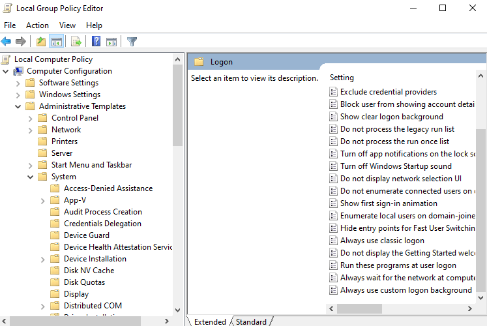The width and height of the screenshot is (487, 326).
Task: Toggle Show/Hide Console Tree toolbar icon
Action: [57, 41]
